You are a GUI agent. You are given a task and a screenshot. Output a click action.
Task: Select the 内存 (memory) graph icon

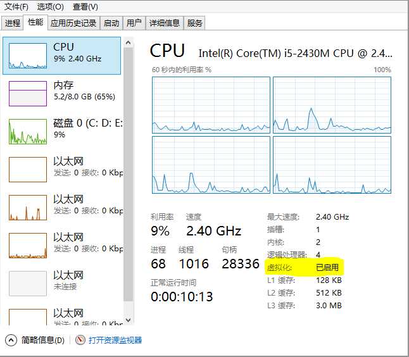click(x=28, y=94)
